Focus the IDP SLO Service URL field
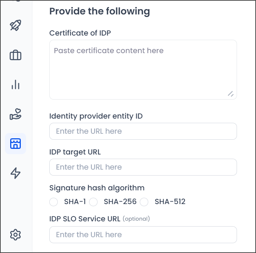256x253 pixels. pos(143,235)
